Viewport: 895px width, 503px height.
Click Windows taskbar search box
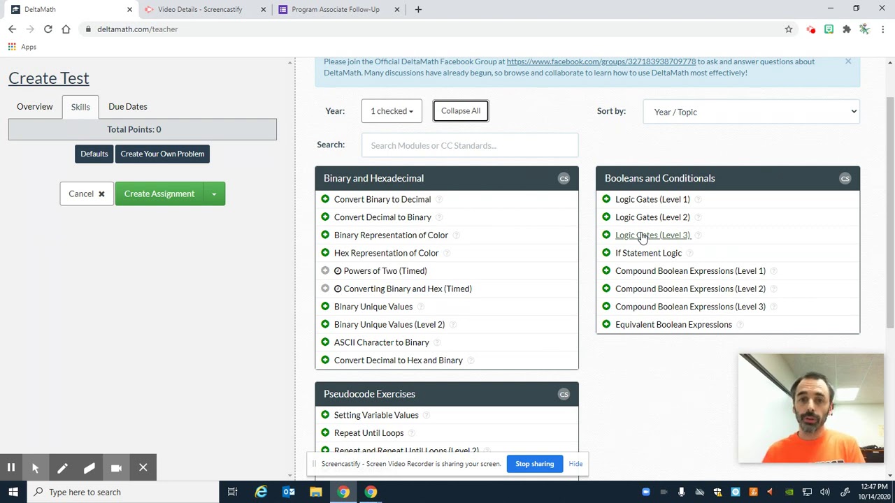(x=123, y=492)
